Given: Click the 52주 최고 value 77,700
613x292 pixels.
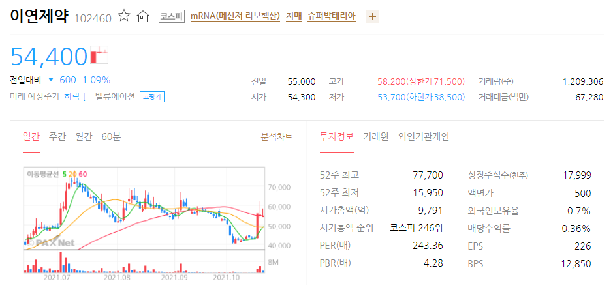Looking at the screenshot, I should click(428, 175).
